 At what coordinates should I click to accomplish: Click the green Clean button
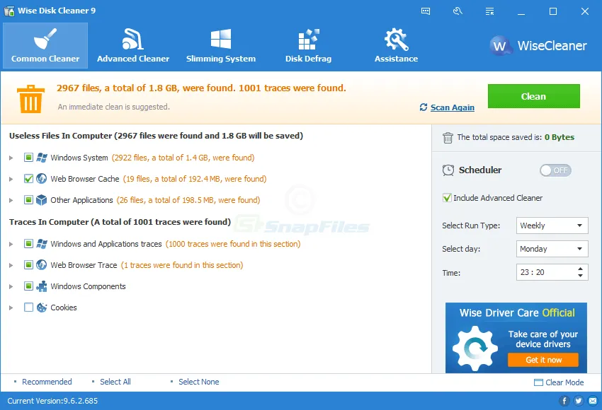pyautogui.click(x=534, y=96)
